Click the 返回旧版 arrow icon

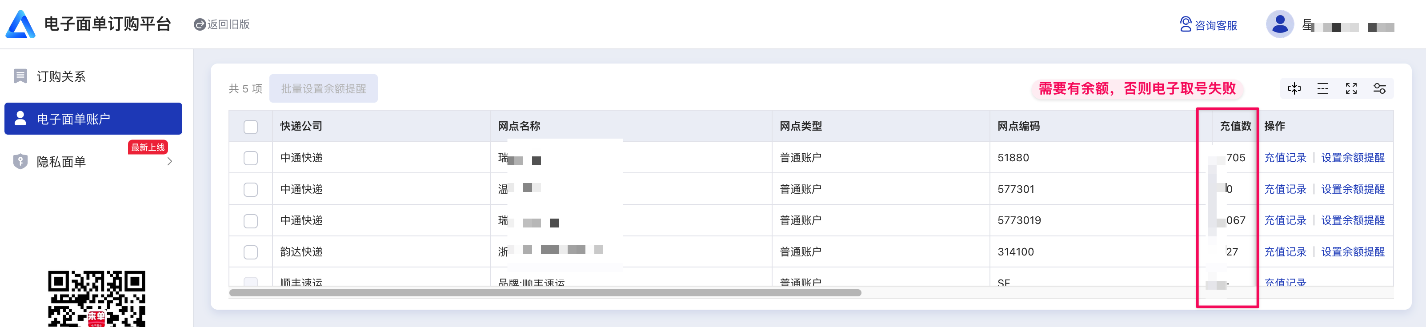[x=200, y=24]
